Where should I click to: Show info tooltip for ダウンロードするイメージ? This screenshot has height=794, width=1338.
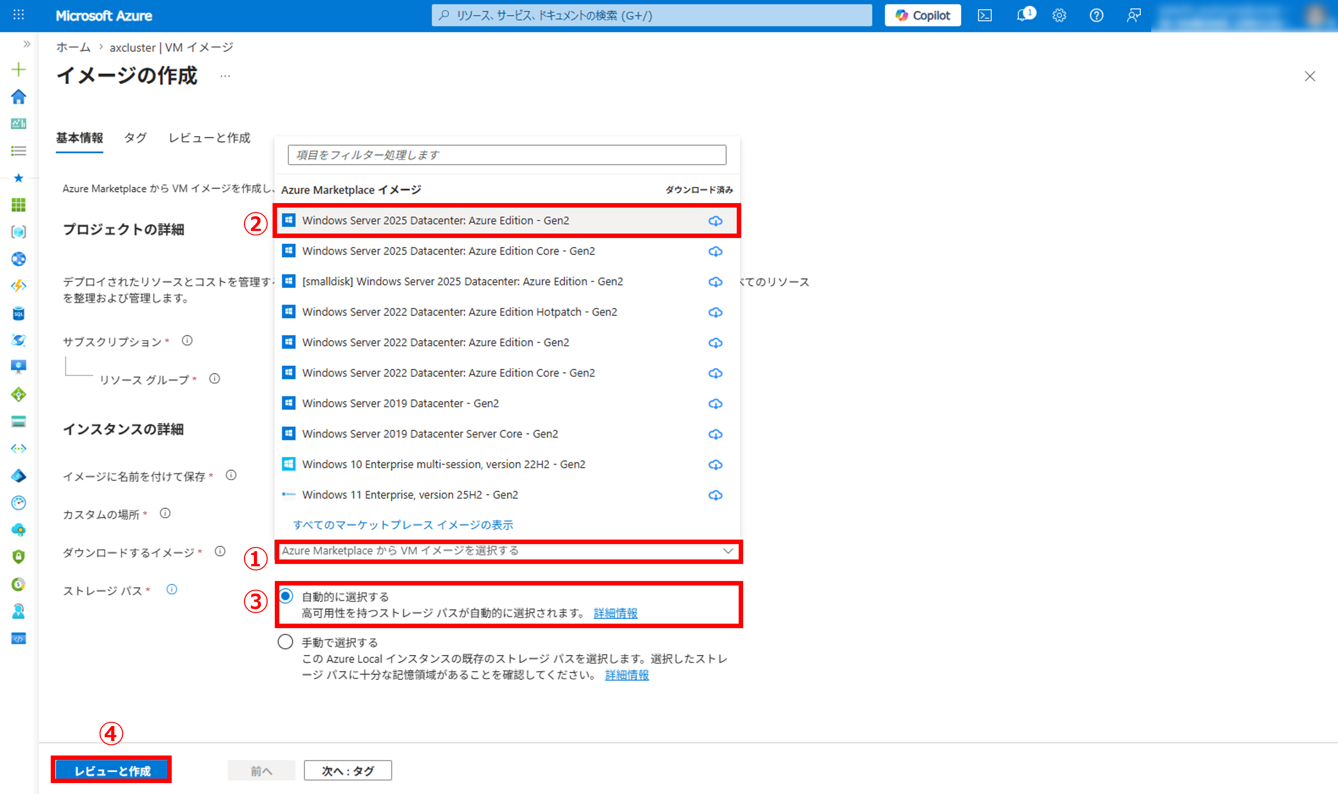(x=220, y=551)
